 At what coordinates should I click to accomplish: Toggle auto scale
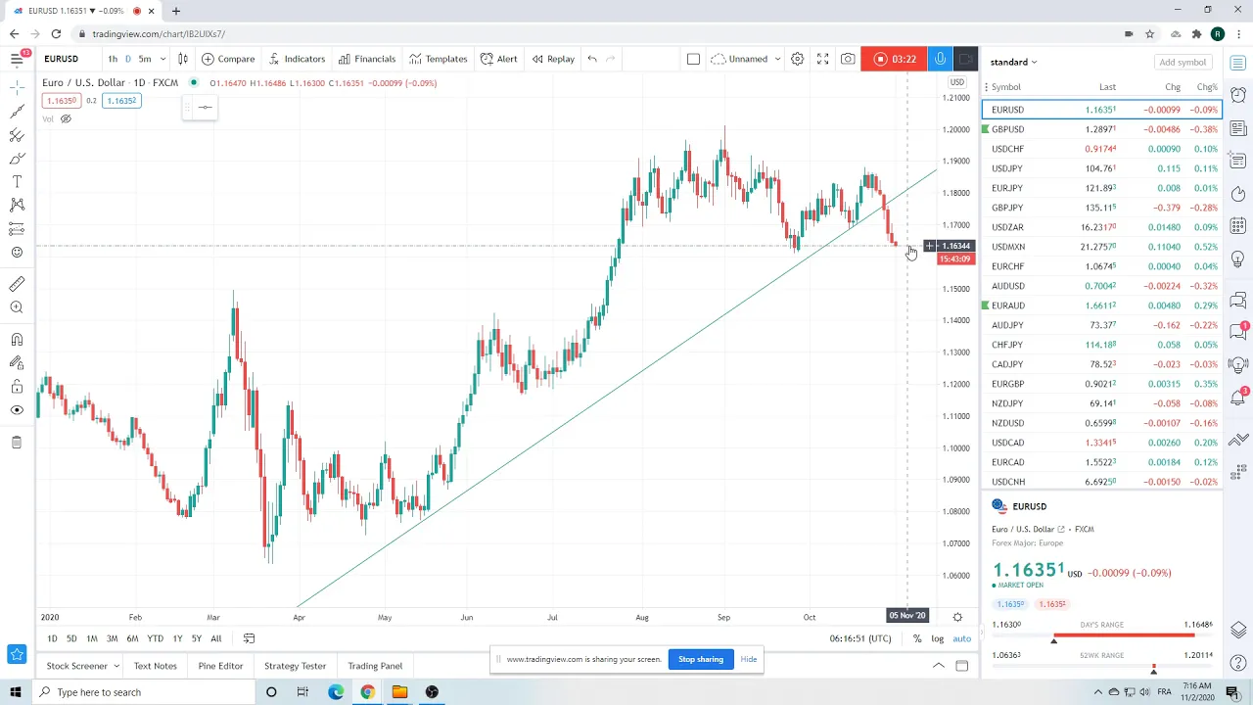pos(961,638)
